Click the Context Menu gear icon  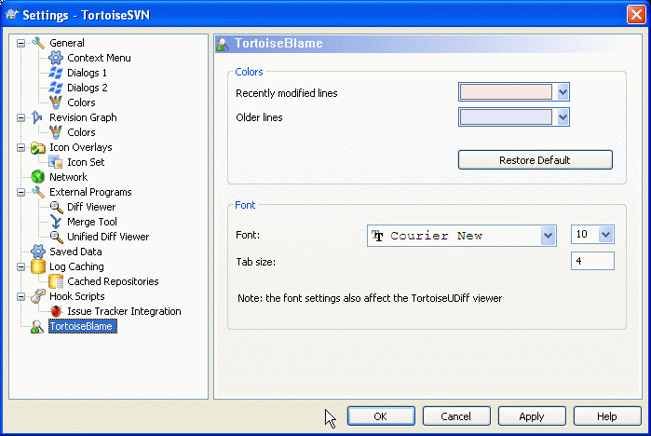56,58
